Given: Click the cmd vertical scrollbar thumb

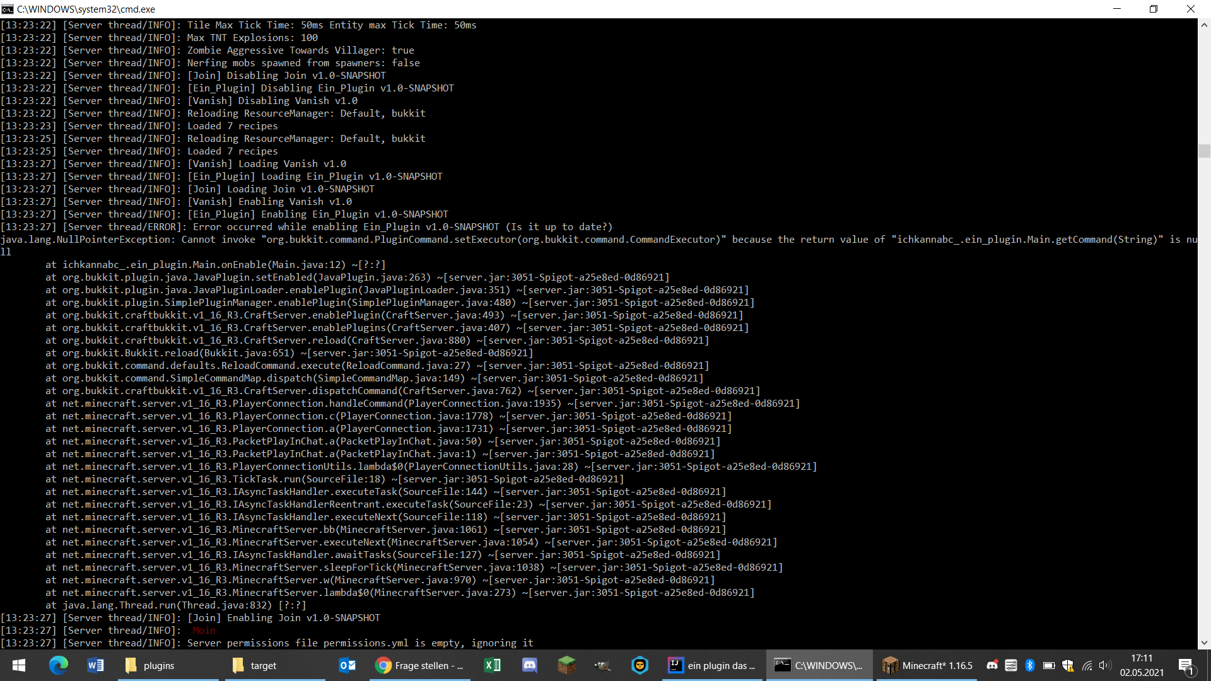Looking at the screenshot, I should 1204,151.
